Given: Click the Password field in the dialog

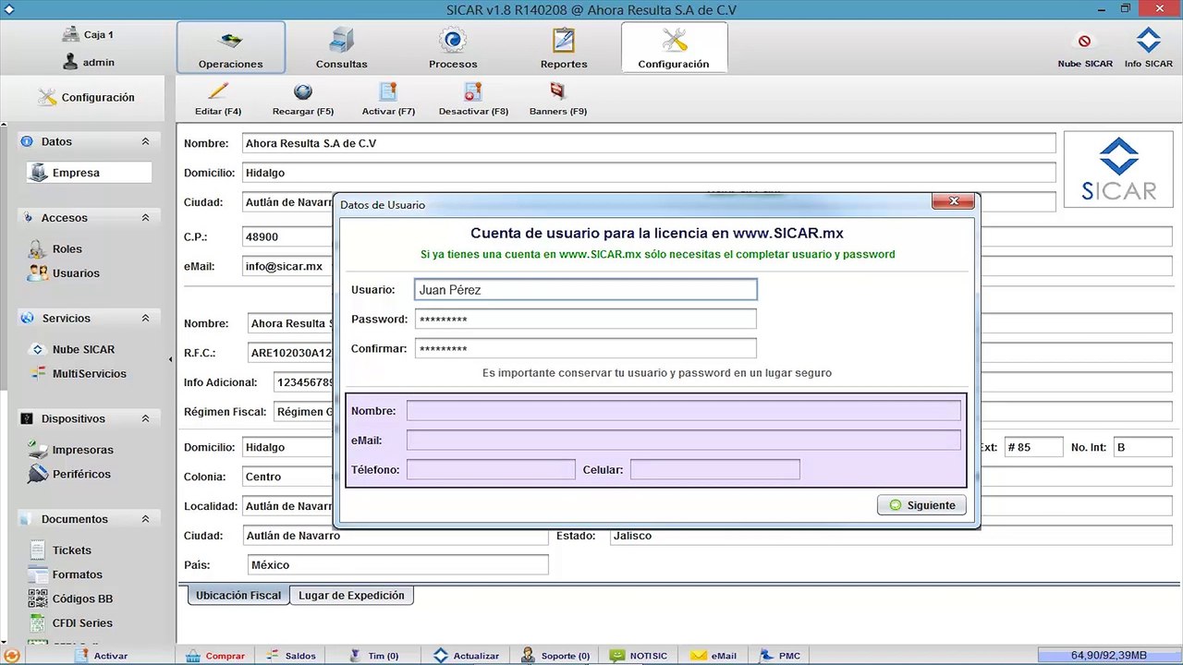Looking at the screenshot, I should (585, 320).
